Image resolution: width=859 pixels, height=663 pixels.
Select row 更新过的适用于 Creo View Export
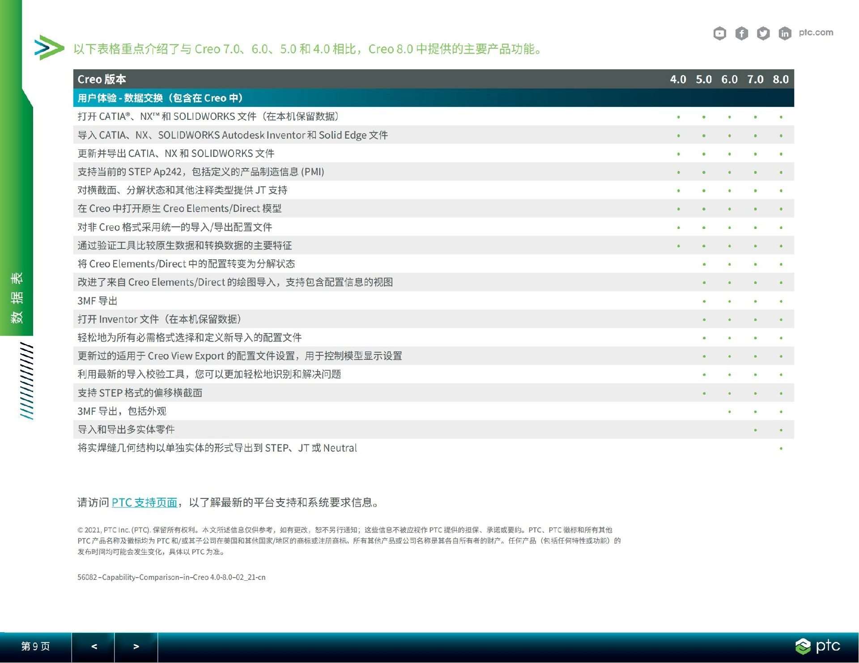coord(434,356)
